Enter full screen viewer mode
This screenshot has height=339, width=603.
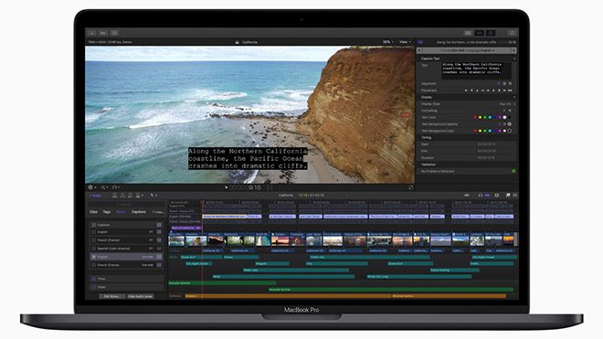(411, 187)
